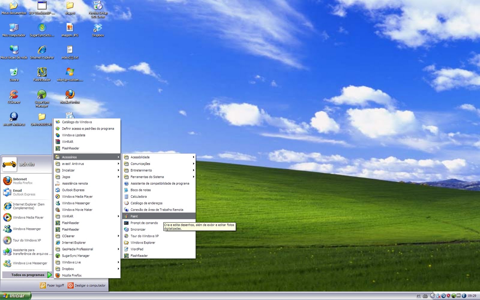Expand the Inicializar program folder

(87, 170)
